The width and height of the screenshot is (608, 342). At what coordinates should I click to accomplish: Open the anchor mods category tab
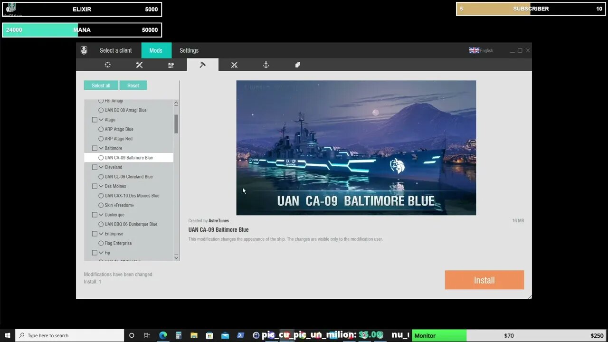(266, 65)
